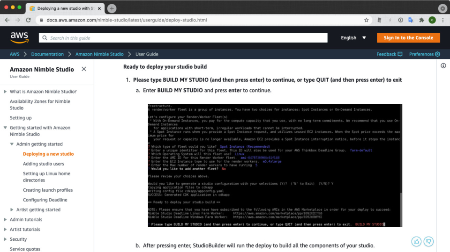Click the lock icon in address bar
The height and width of the screenshot is (252, 450).
pyautogui.click(x=41, y=20)
